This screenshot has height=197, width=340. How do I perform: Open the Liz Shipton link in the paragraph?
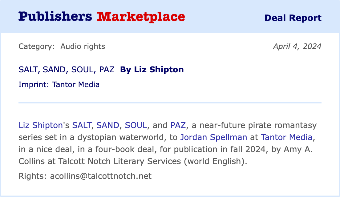[41, 125]
